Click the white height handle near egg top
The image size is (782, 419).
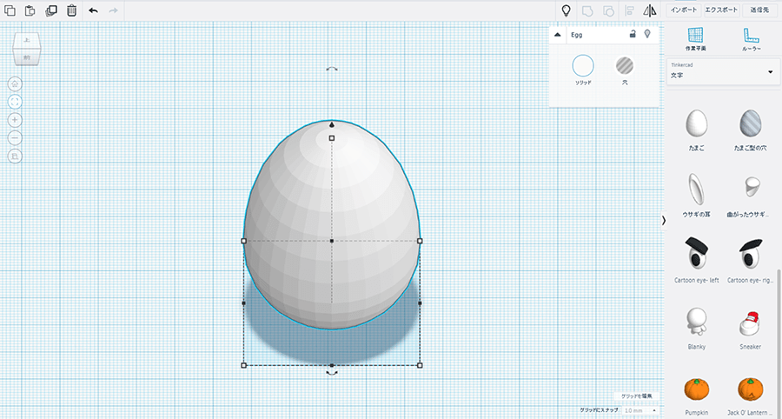tap(332, 138)
